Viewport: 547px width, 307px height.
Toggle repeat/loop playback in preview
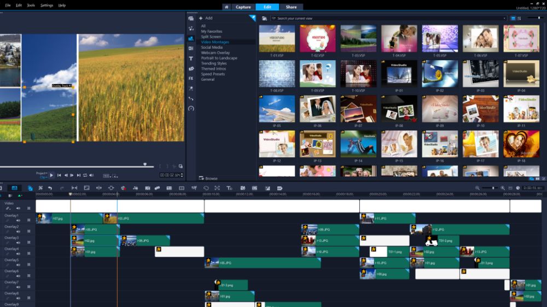[85, 175]
